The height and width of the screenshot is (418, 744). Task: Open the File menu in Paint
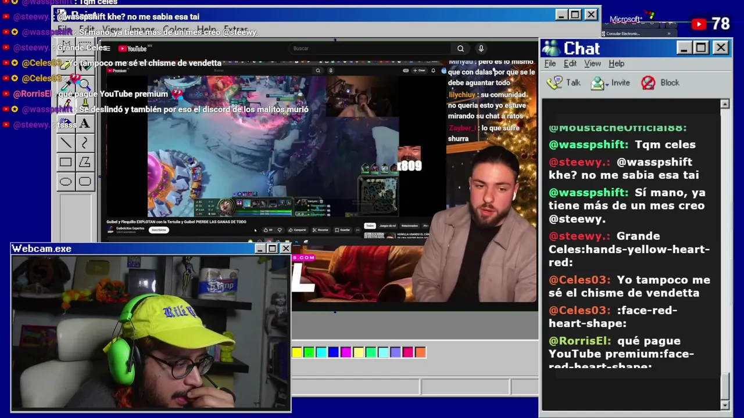pyautogui.click(x=65, y=29)
